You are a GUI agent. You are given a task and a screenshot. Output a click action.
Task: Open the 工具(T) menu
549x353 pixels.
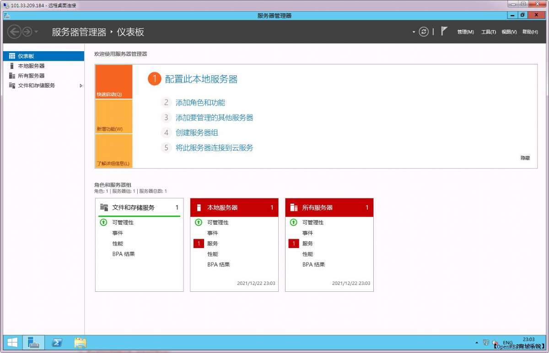coord(488,32)
